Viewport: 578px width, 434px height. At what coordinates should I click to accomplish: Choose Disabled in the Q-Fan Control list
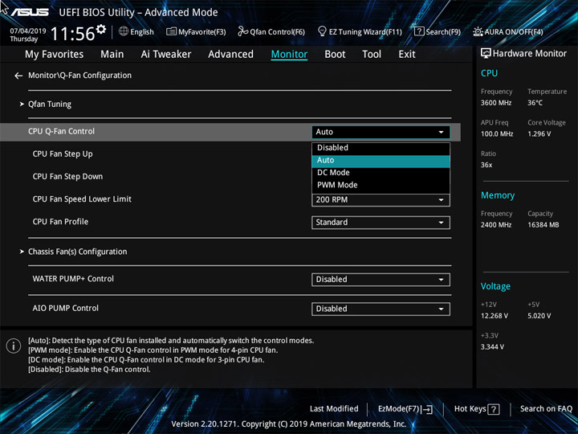[x=381, y=148]
